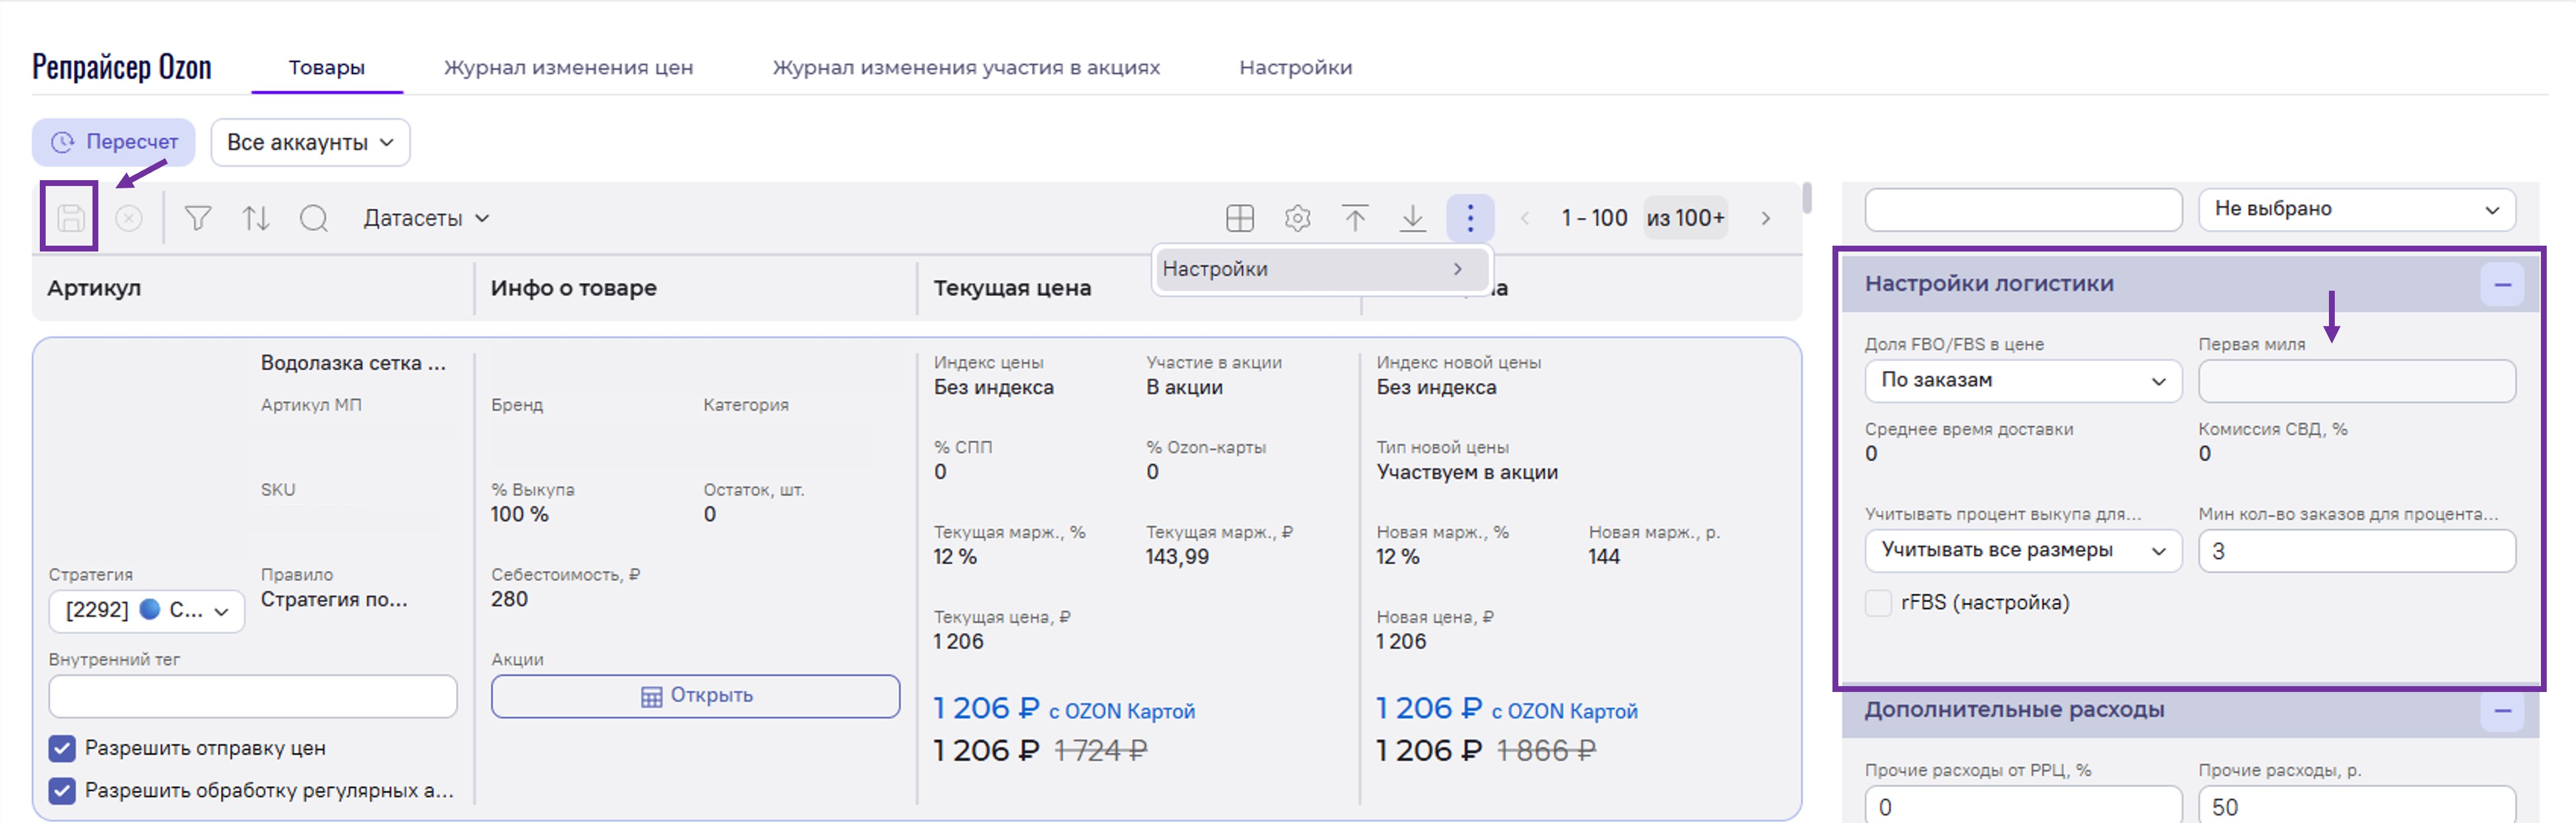Toggle 'Разрешить обработку регулярных а...' checkbox
This screenshot has width=2576, height=823.
pos(62,790)
